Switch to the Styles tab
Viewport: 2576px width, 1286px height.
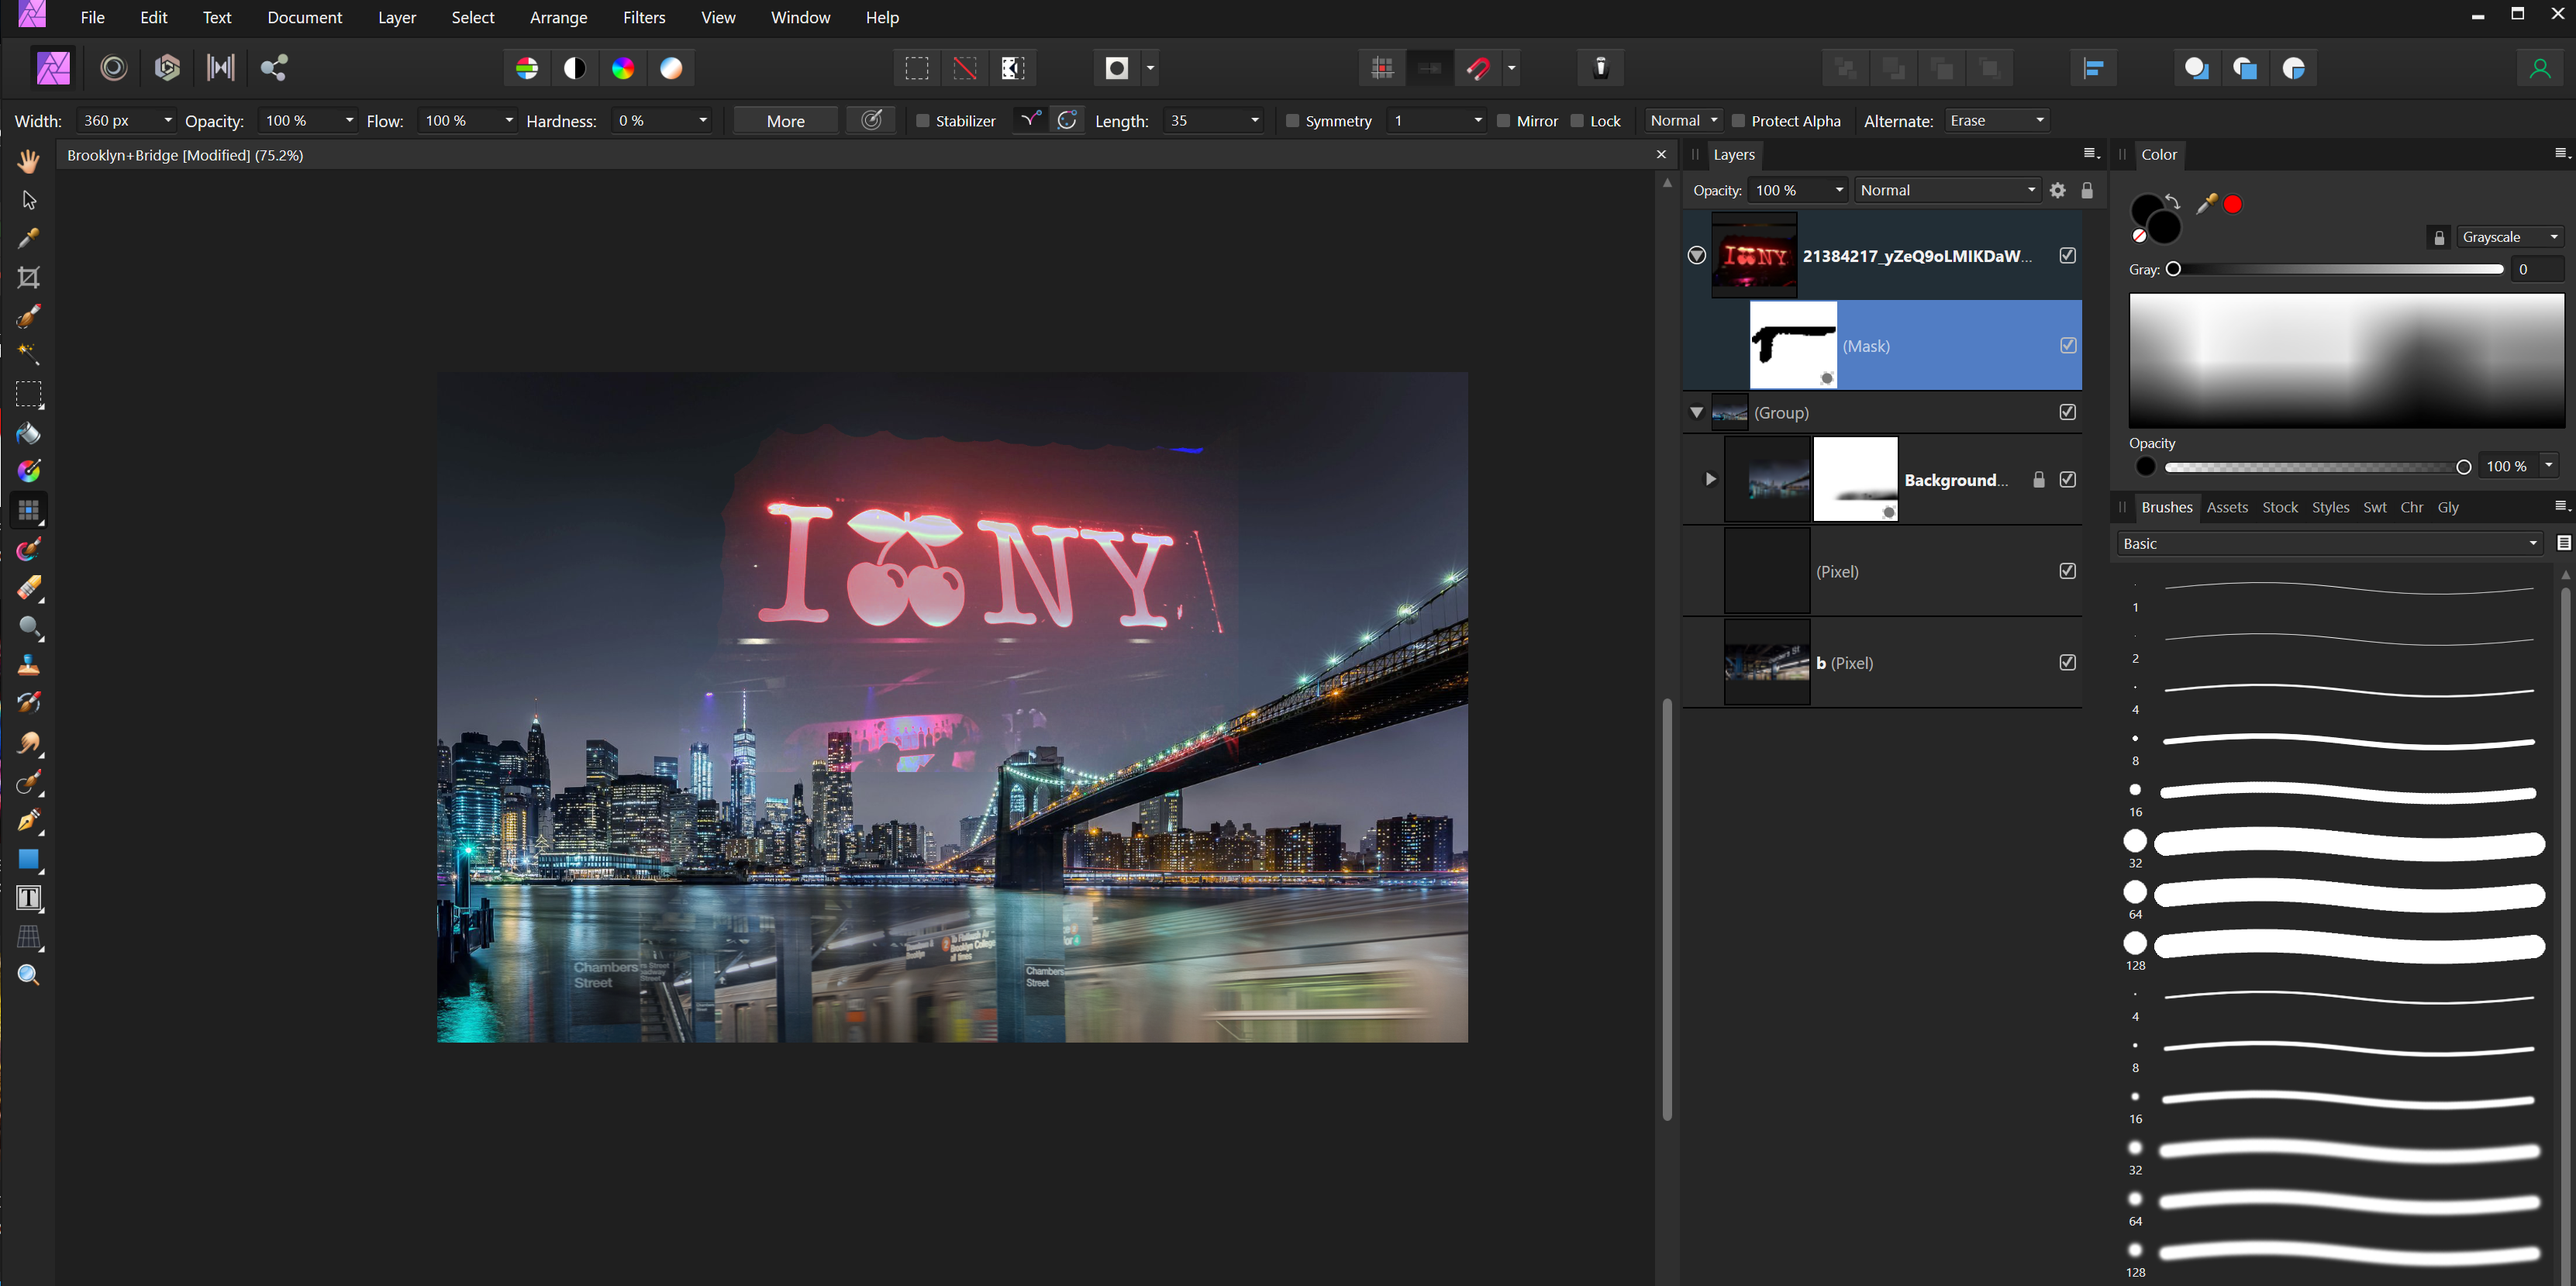(2330, 507)
